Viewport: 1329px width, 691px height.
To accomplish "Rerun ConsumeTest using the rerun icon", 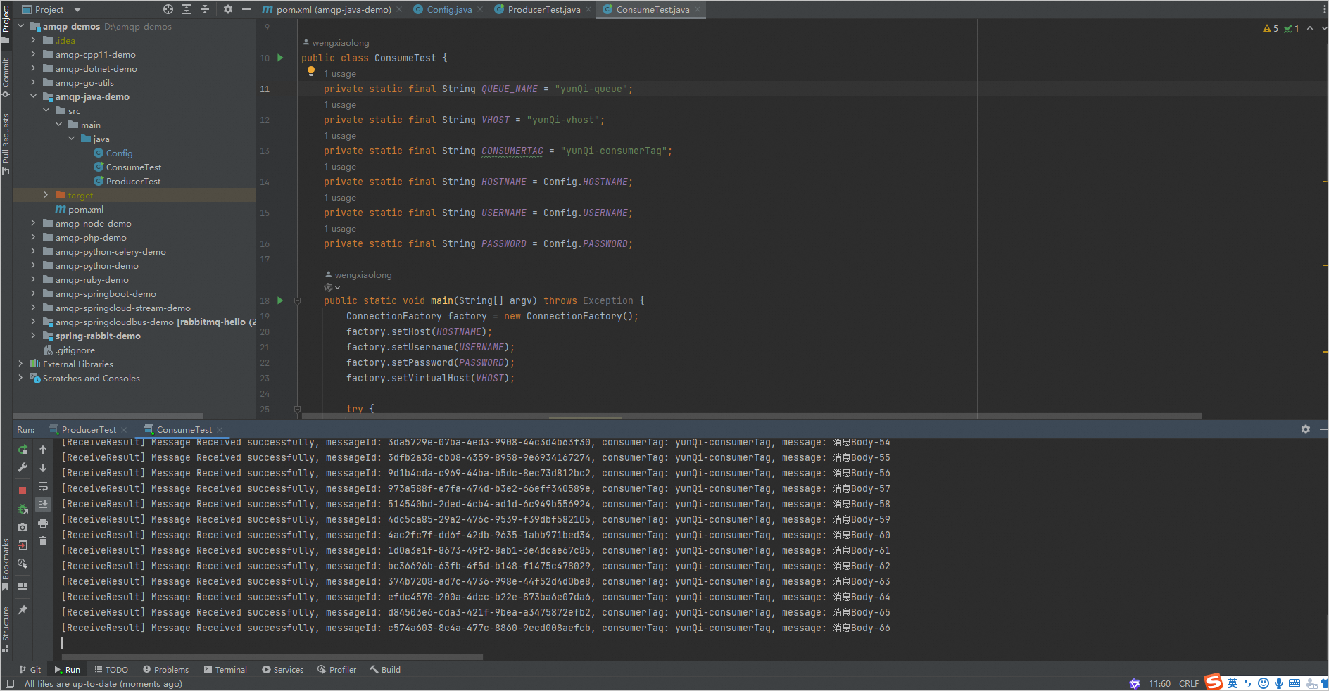I will click(x=23, y=450).
